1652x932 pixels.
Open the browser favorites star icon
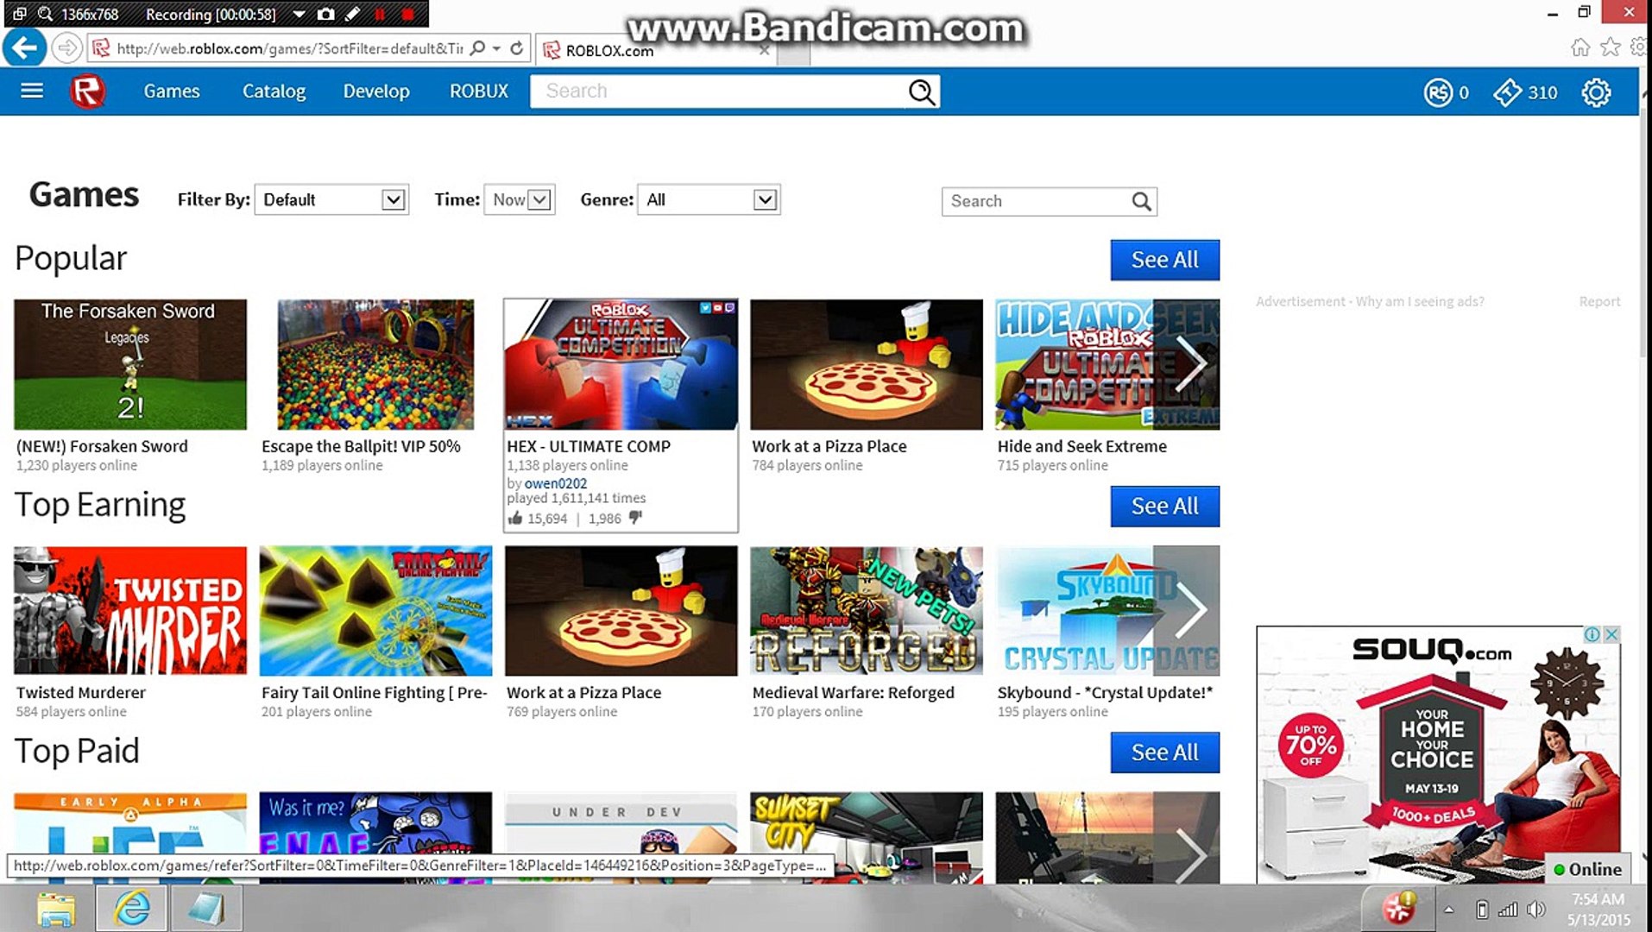pos(1610,47)
